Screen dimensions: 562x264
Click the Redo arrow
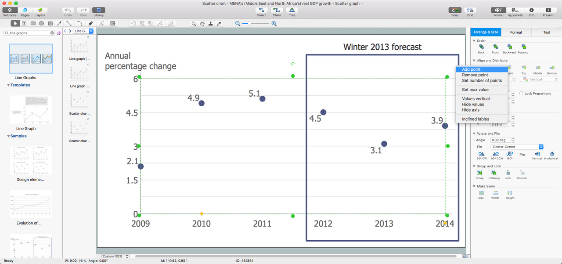(x=83, y=10)
